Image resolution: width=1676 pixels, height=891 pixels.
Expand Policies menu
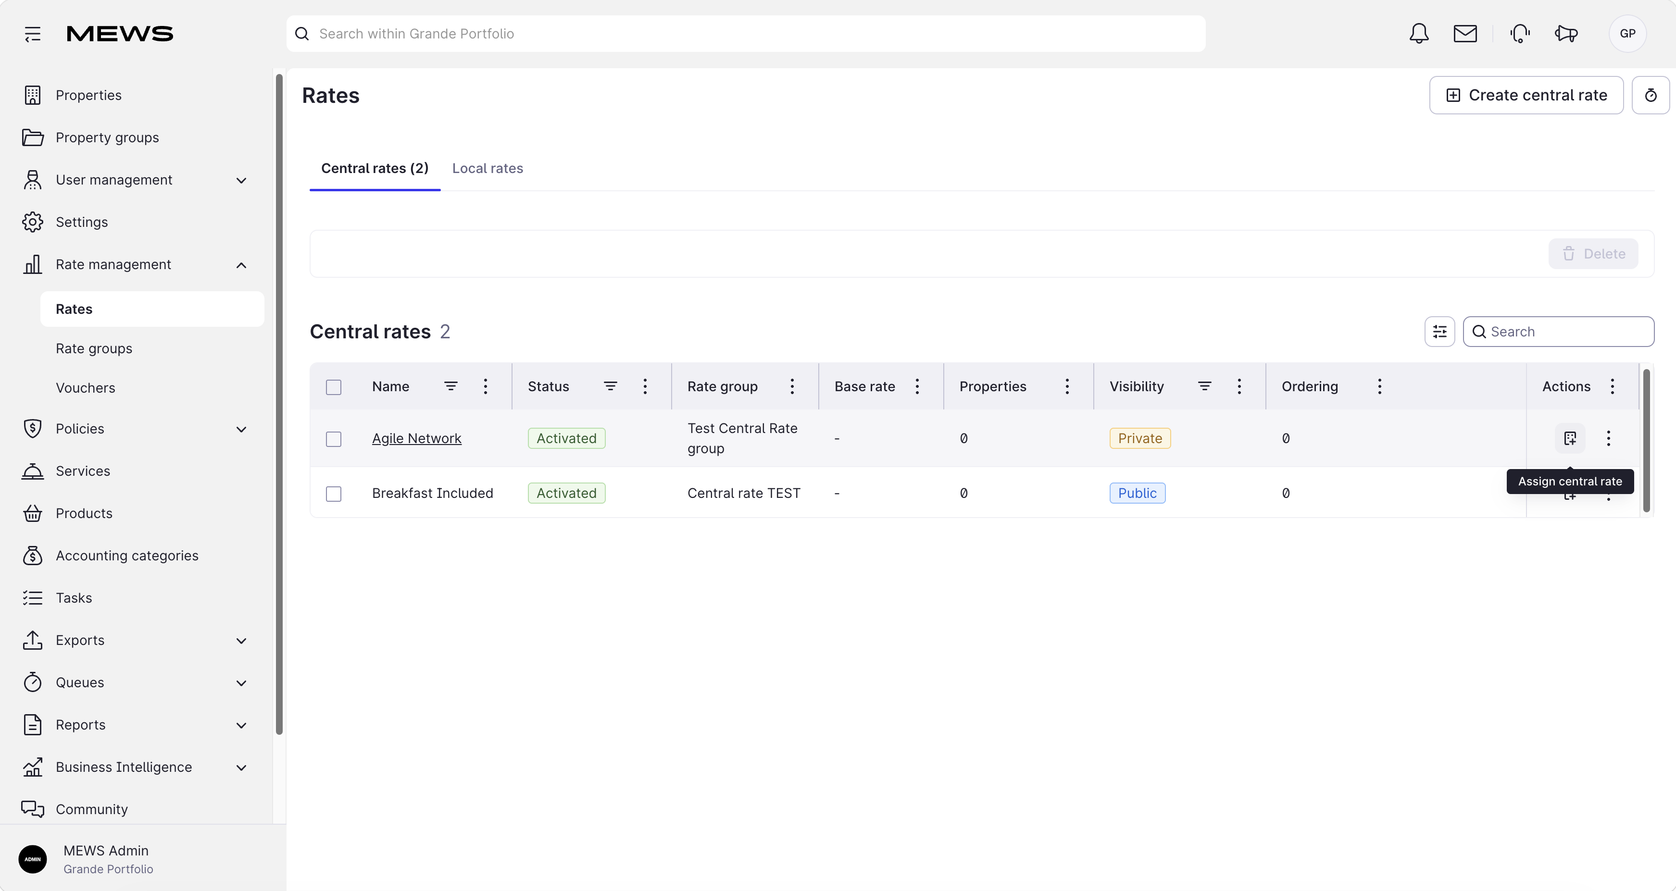tap(241, 429)
